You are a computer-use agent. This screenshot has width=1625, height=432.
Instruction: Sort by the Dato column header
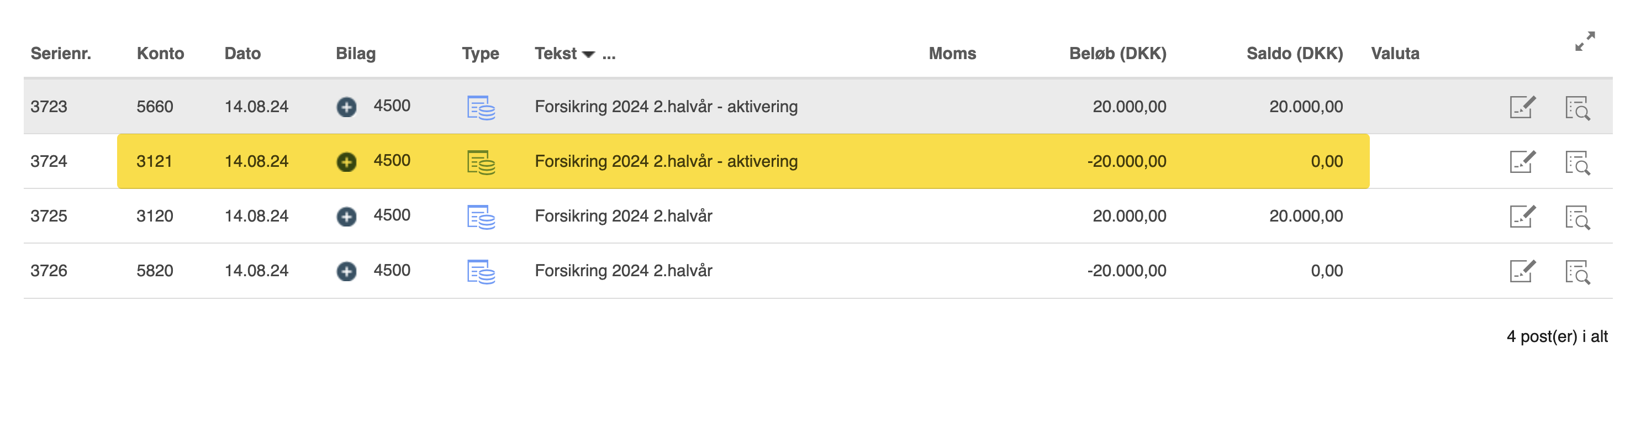pyautogui.click(x=242, y=54)
